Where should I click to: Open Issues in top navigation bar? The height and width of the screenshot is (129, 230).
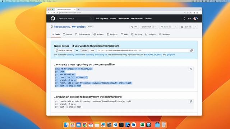click(x=113, y=19)
